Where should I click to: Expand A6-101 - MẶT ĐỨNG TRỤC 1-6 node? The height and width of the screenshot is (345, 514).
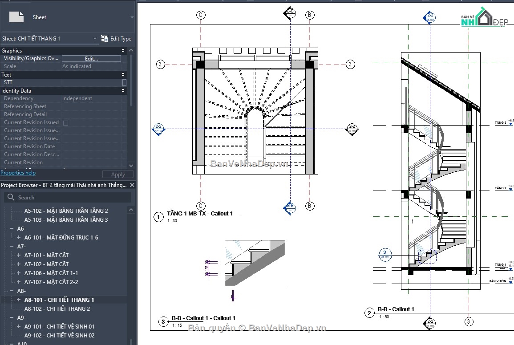click(19, 237)
